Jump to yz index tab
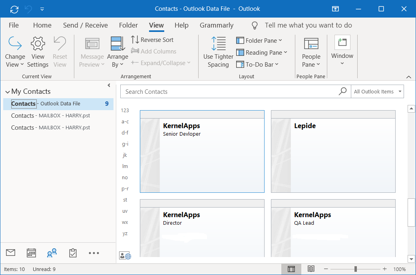Viewport: 416px width, 275px height. click(125, 233)
